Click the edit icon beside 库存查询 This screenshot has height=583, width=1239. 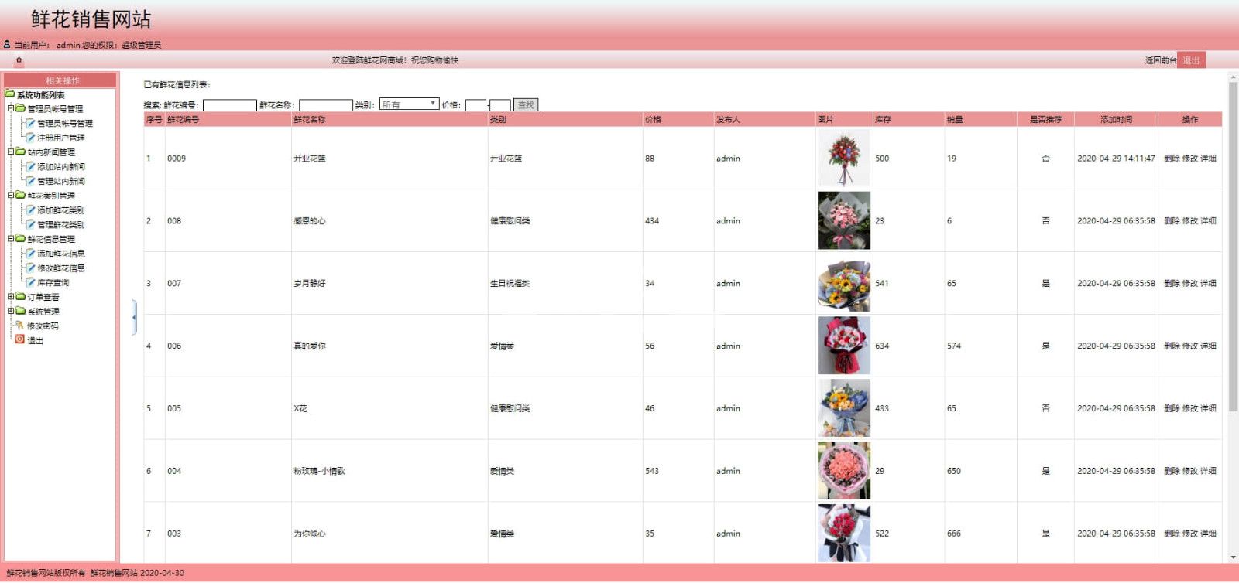point(30,282)
